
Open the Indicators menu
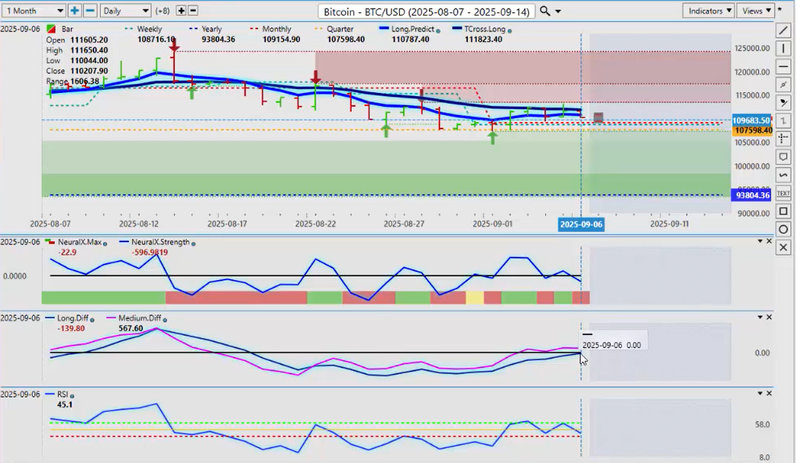(708, 11)
